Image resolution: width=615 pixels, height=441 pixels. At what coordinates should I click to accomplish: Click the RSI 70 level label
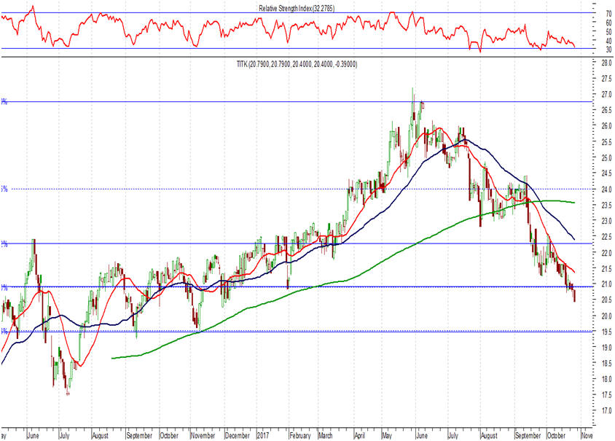[x=608, y=14]
